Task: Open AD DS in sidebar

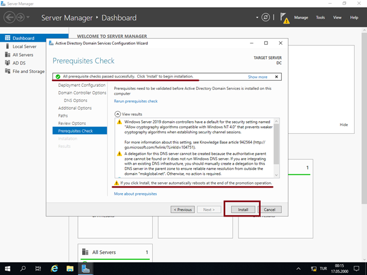Action: click(19, 63)
